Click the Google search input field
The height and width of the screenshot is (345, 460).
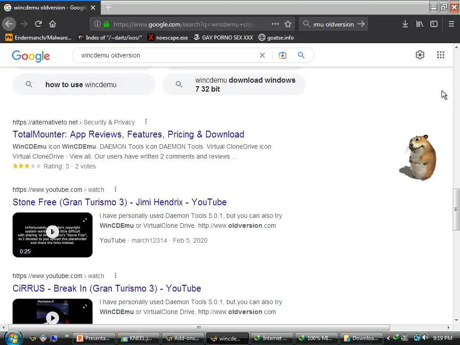point(167,55)
